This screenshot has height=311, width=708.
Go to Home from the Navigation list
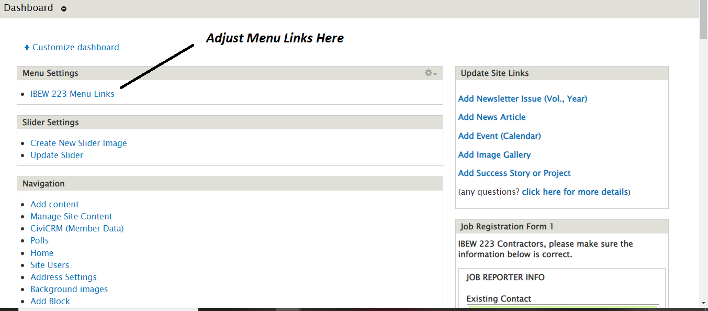pos(42,252)
